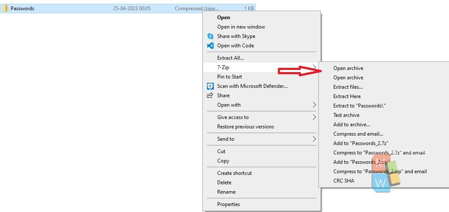Click the Skype icon in context menu
449x212 pixels.
tap(210, 36)
